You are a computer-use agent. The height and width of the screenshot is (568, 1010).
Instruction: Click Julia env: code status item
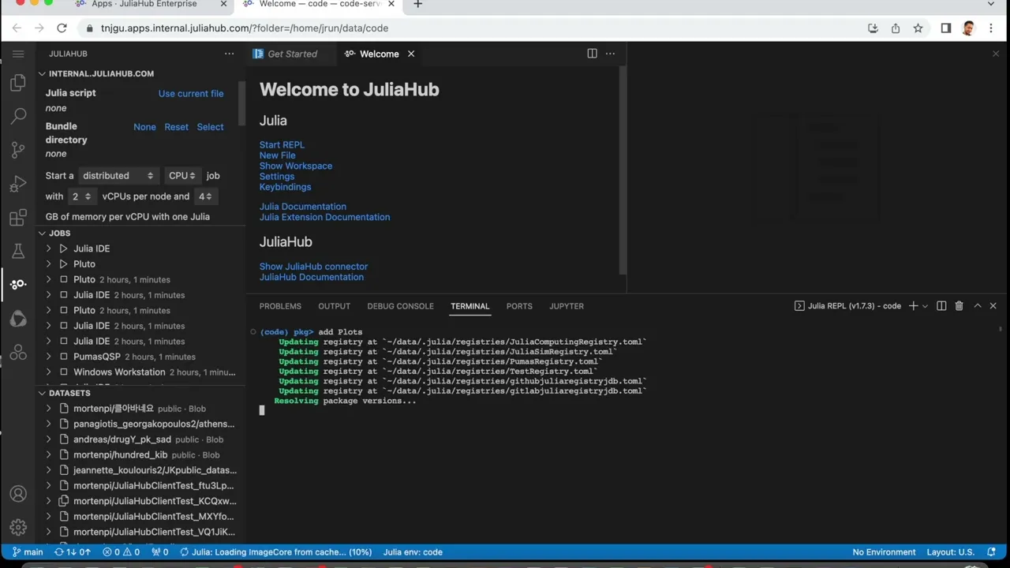coord(413,552)
